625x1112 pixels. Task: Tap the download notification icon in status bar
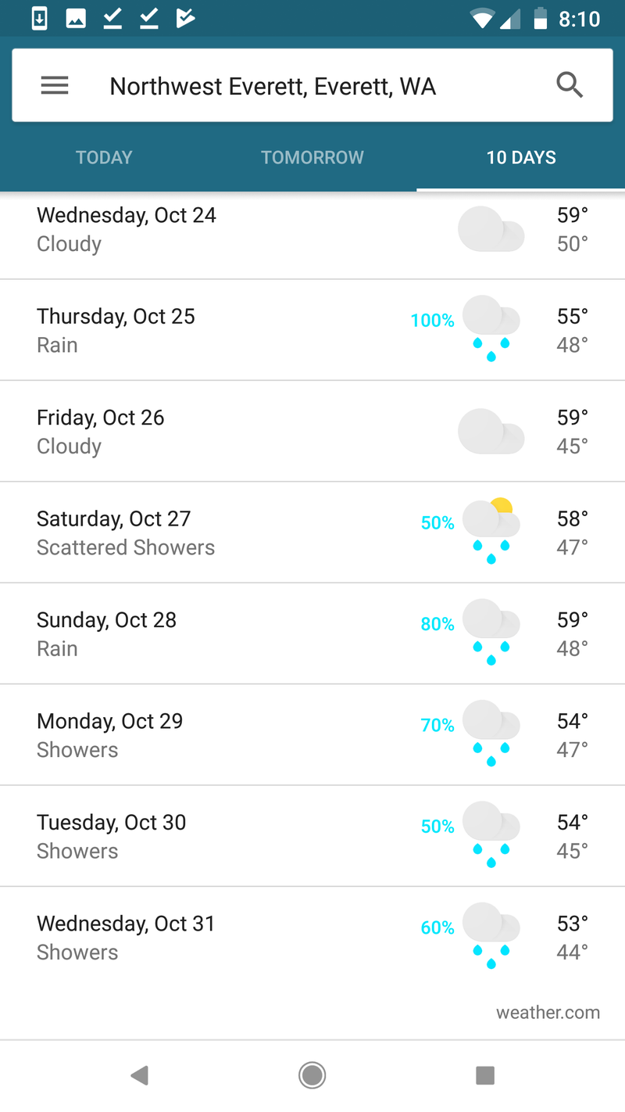pos(40,19)
